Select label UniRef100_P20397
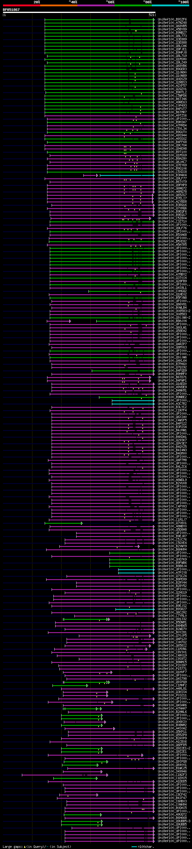The image size is (192, 849). [172, 665]
